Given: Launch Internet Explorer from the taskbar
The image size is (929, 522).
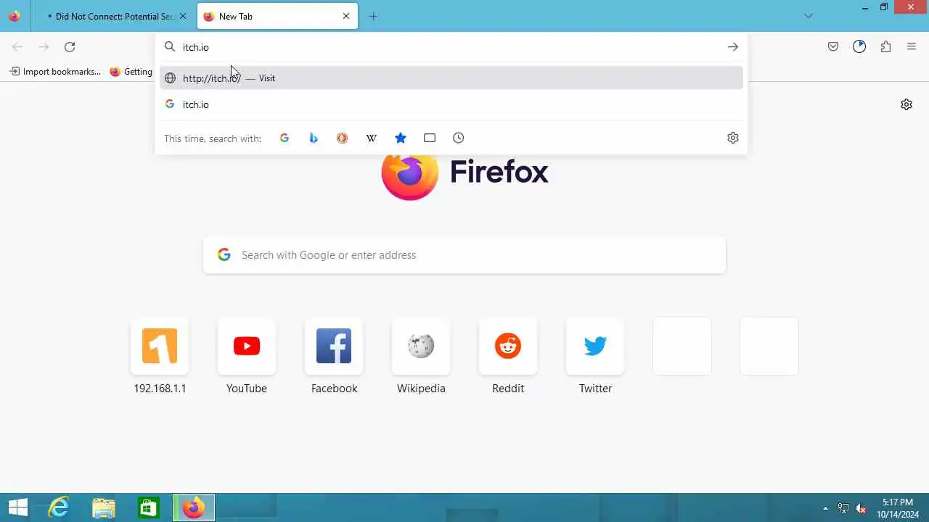Looking at the screenshot, I should pyautogui.click(x=59, y=507).
